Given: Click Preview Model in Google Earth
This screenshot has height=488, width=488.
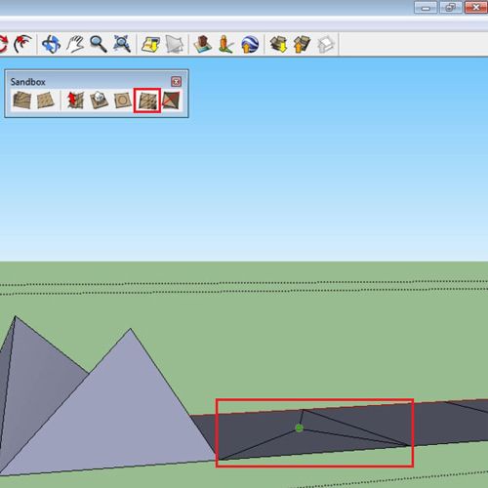Looking at the screenshot, I should (250, 44).
